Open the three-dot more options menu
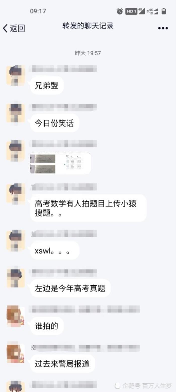This screenshot has width=176, height=392. click(x=163, y=28)
